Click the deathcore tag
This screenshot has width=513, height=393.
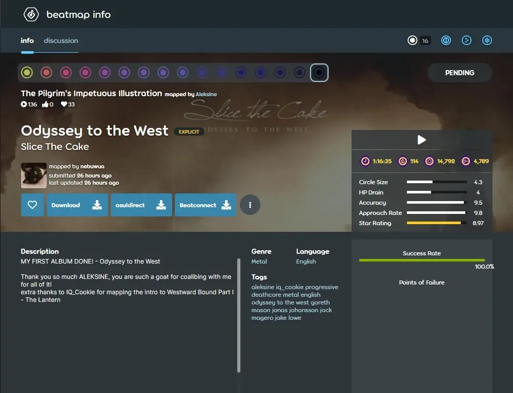[266, 295]
